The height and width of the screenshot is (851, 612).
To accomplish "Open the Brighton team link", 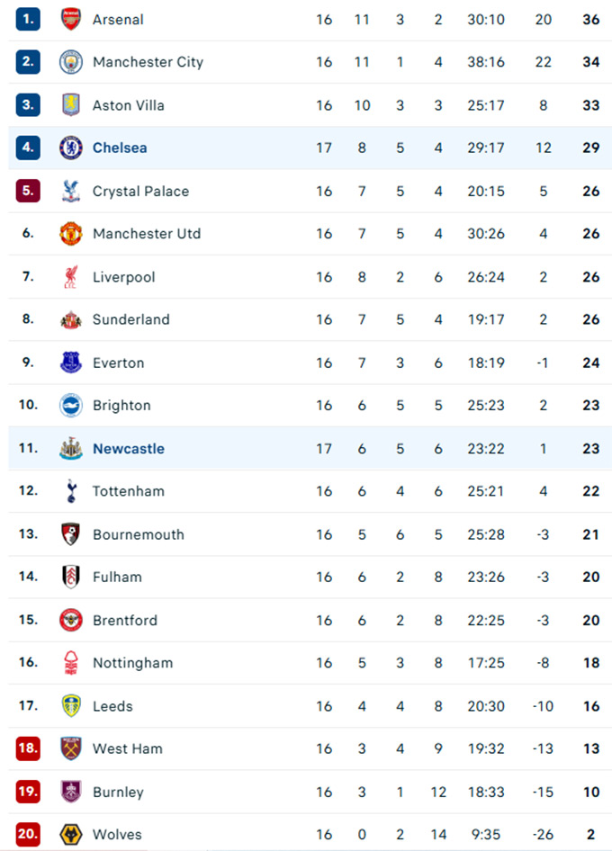I will [121, 406].
